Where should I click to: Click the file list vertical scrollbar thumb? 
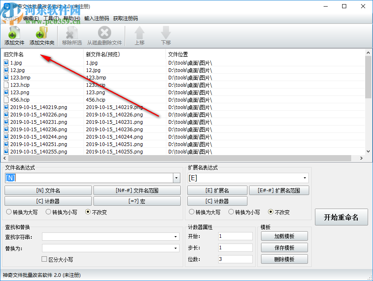368,77
